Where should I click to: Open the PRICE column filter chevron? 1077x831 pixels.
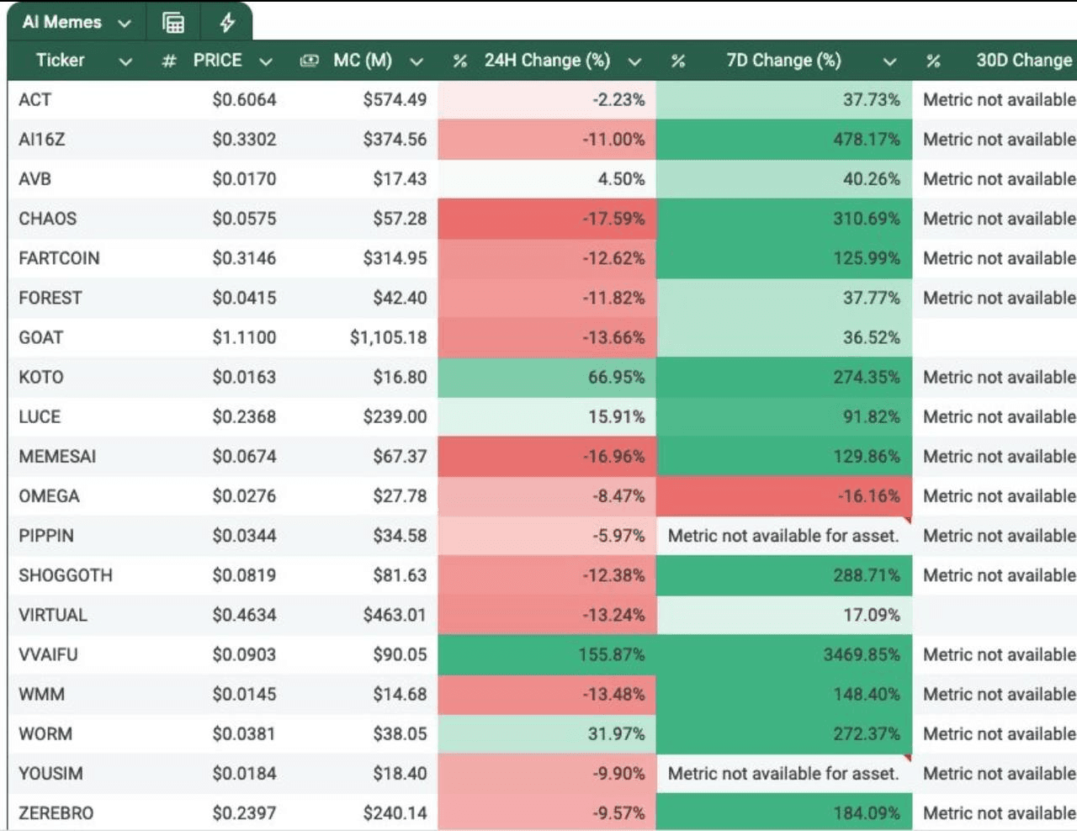(x=266, y=61)
